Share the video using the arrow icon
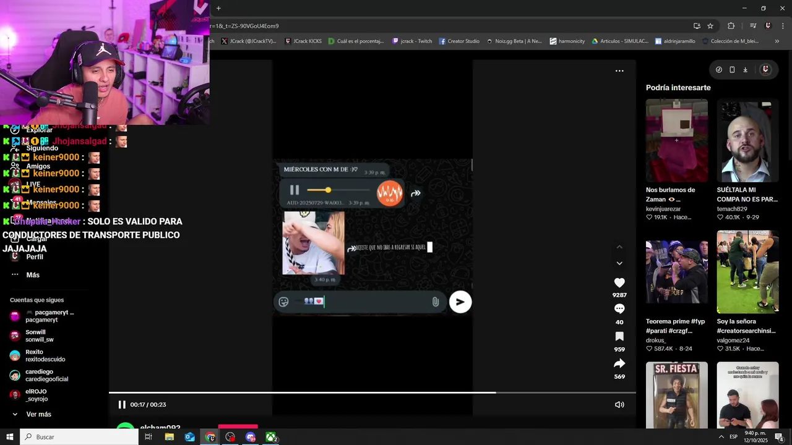This screenshot has width=792, height=445. pyautogui.click(x=619, y=363)
